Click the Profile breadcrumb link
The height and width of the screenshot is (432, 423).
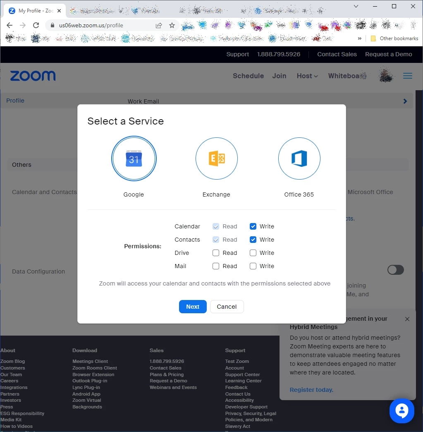[x=15, y=101]
